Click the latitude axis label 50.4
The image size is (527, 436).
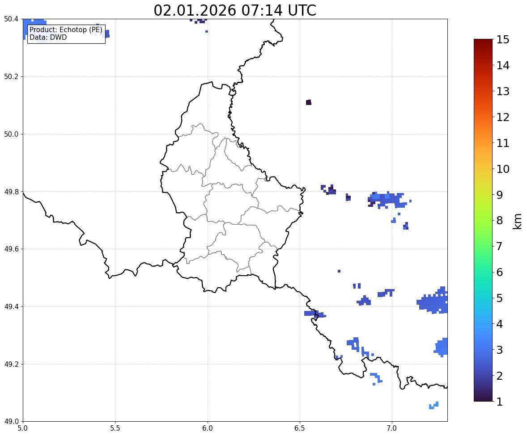[11, 19]
